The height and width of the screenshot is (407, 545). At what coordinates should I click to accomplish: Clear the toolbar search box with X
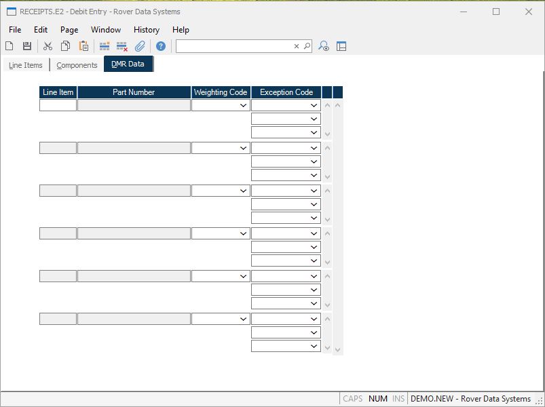(x=297, y=46)
